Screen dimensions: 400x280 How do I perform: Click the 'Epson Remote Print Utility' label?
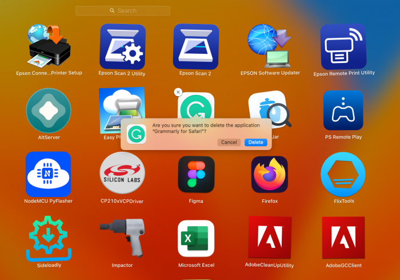click(344, 73)
